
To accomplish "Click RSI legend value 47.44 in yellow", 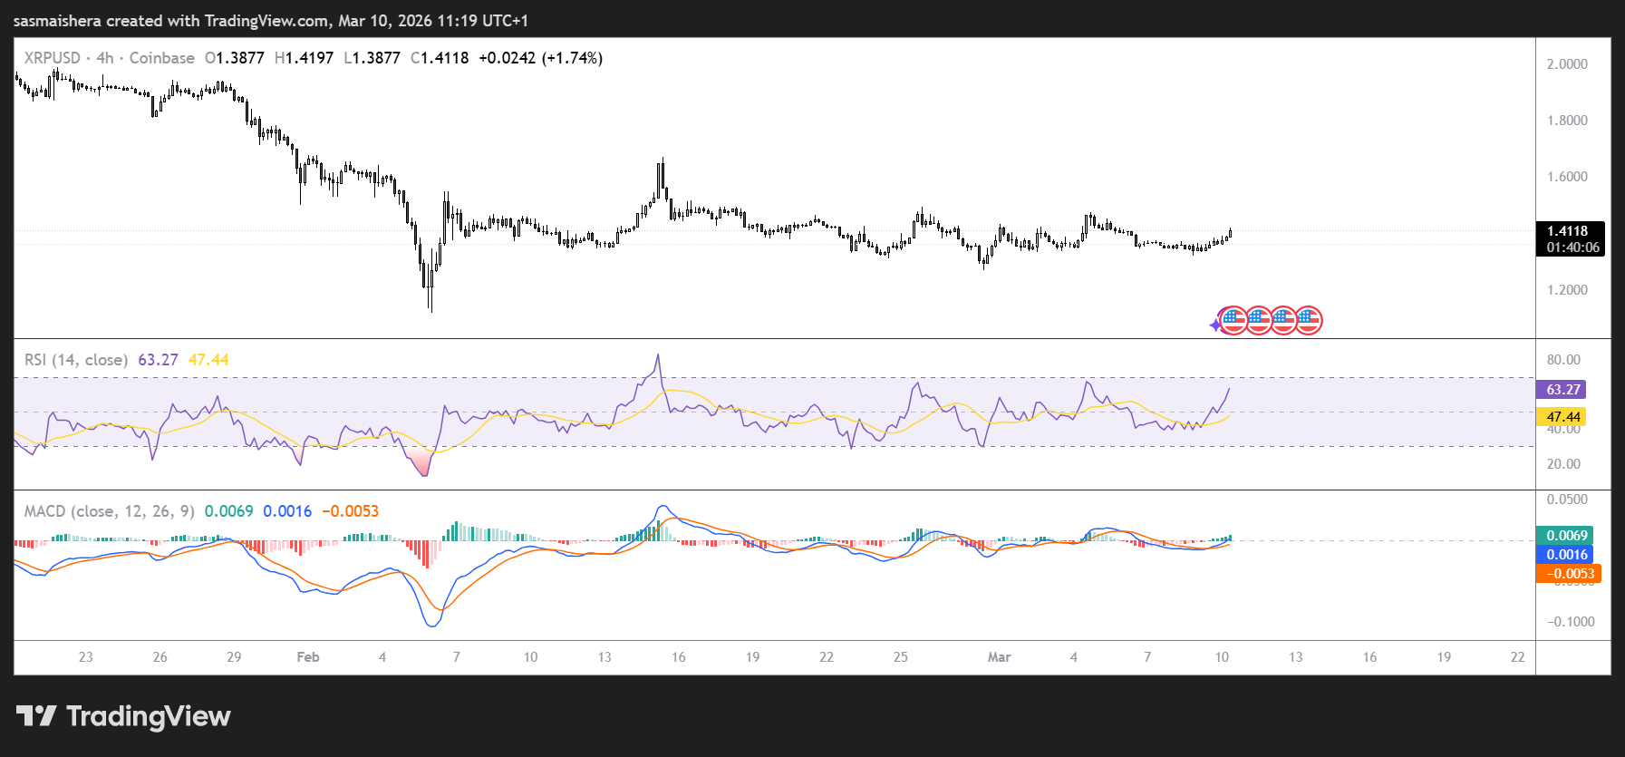I will (x=208, y=360).
